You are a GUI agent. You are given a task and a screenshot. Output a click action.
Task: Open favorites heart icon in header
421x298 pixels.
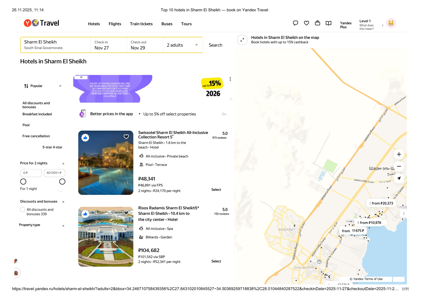[306, 23]
